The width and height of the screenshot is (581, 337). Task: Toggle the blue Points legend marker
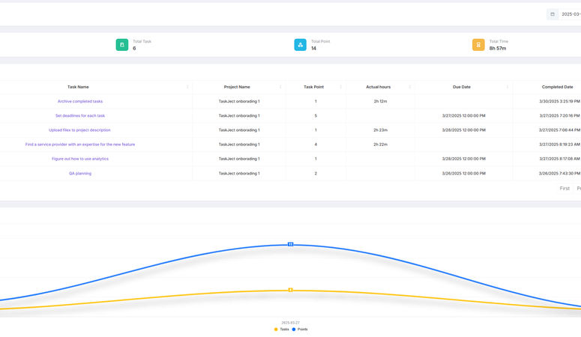[x=294, y=330]
